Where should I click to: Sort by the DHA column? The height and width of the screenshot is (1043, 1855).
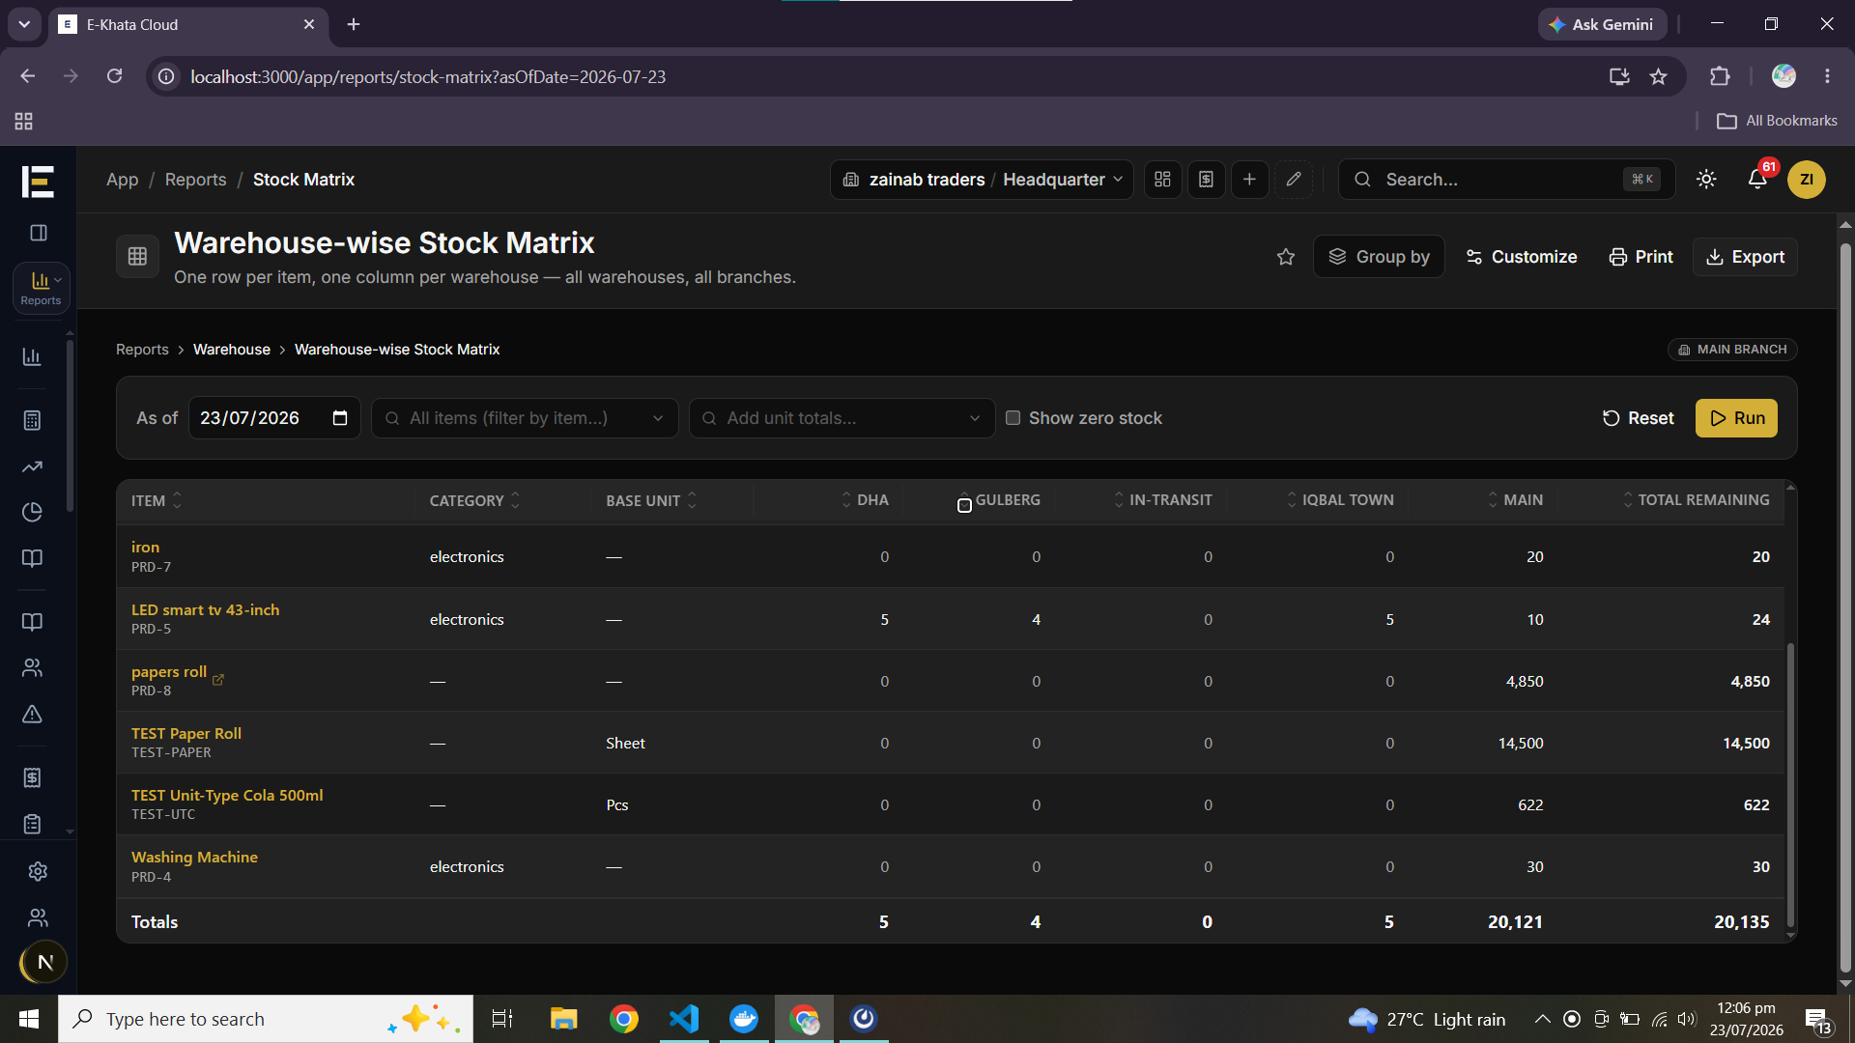pos(864,500)
